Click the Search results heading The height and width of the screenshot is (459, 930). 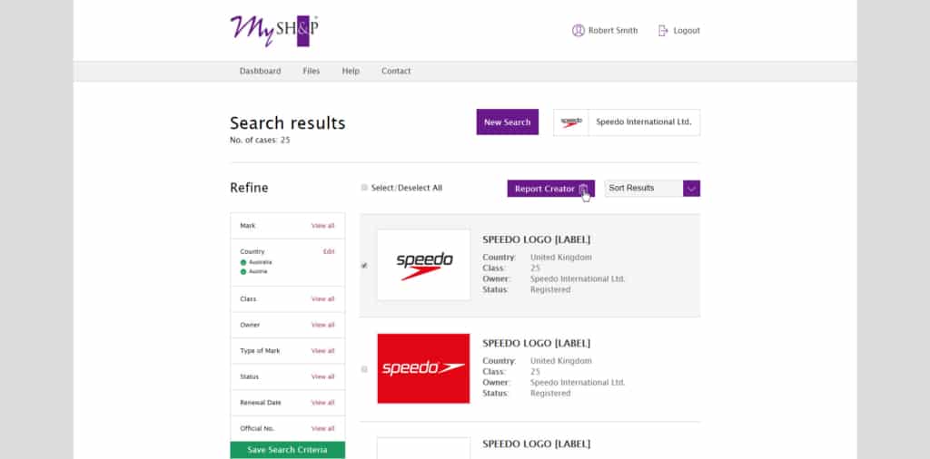tap(288, 123)
